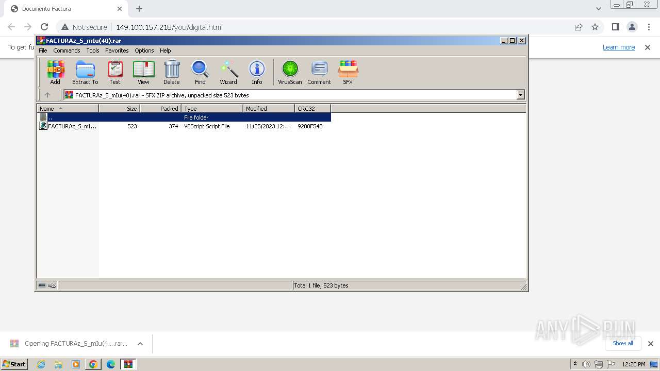The width and height of the screenshot is (660, 371).
Task: Click the SFX toolbar icon
Action: coord(348,72)
